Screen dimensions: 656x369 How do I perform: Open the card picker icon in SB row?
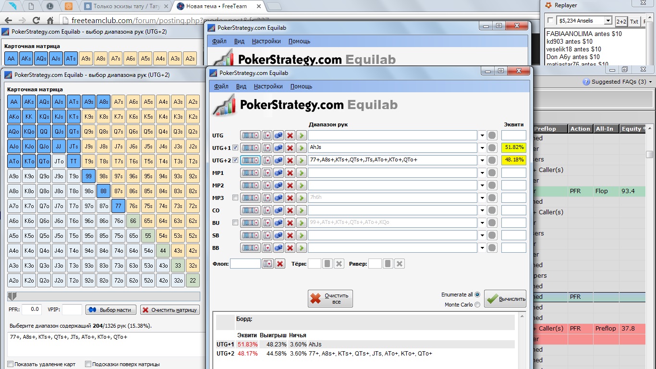[x=267, y=235]
